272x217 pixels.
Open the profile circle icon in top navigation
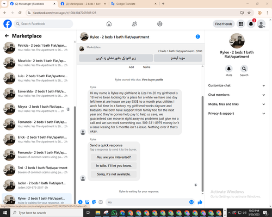pos(160,24)
